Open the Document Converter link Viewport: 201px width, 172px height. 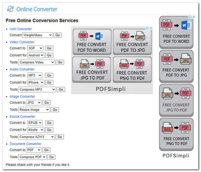tap(25, 144)
